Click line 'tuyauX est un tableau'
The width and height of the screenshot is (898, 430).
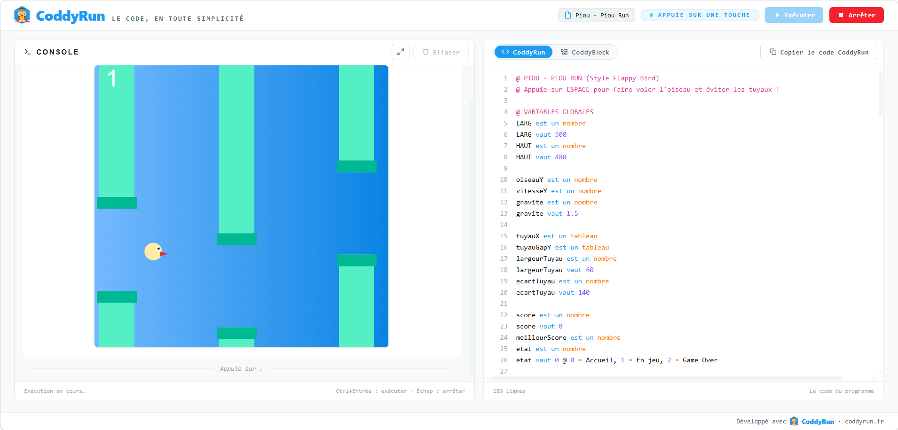click(x=557, y=236)
